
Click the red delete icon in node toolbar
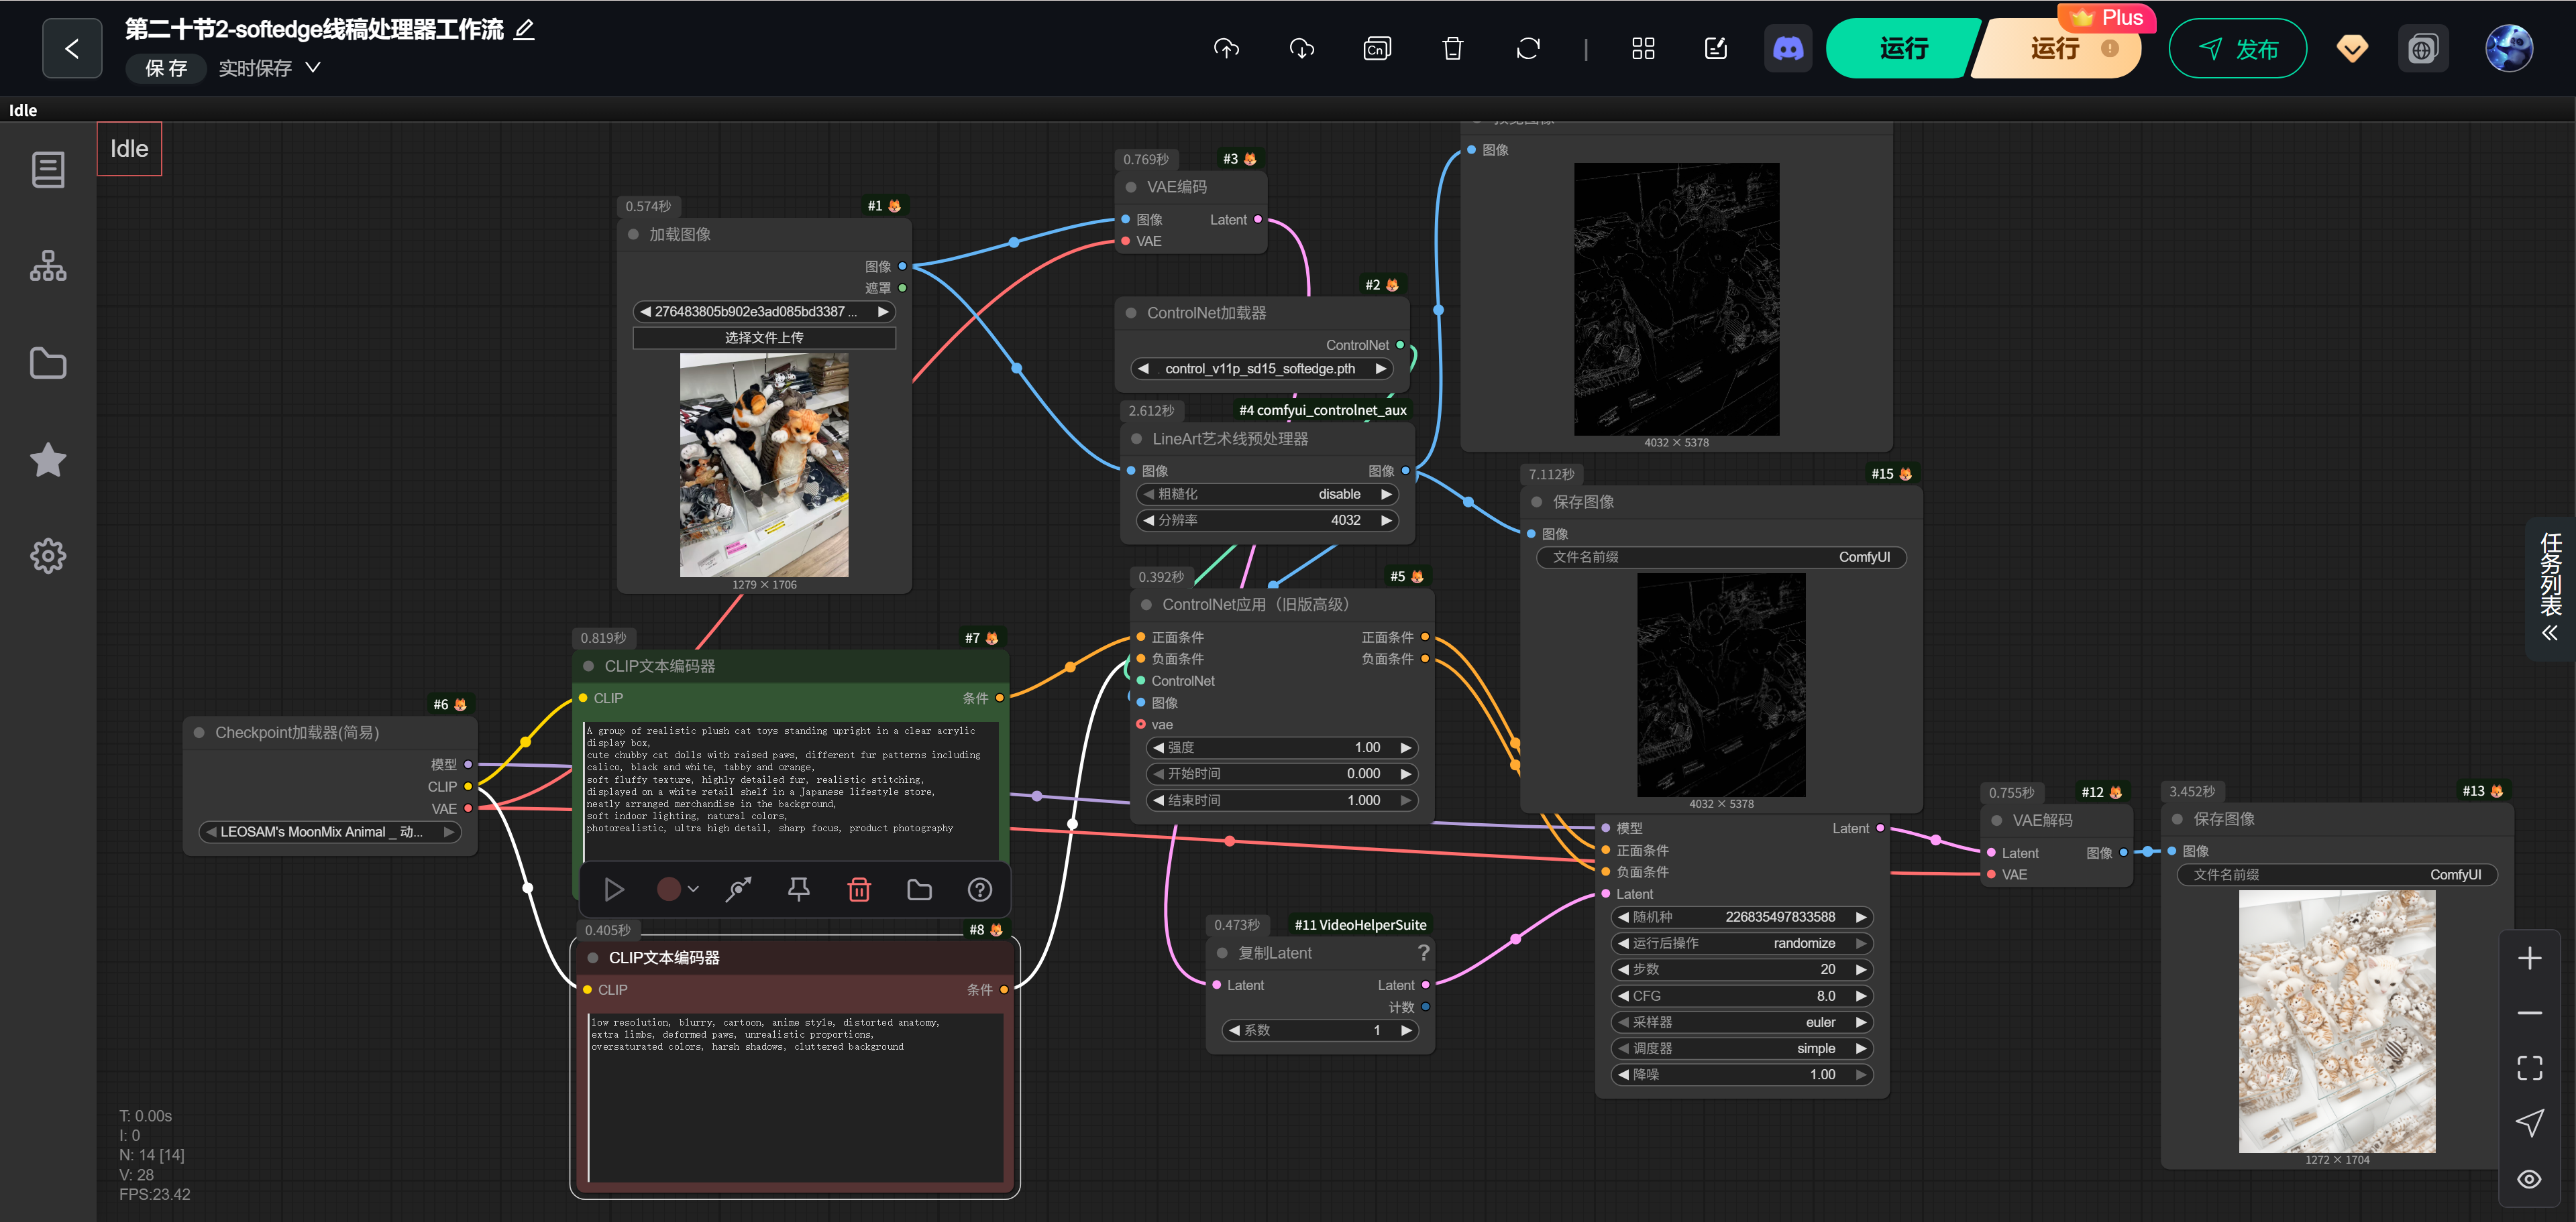click(859, 890)
